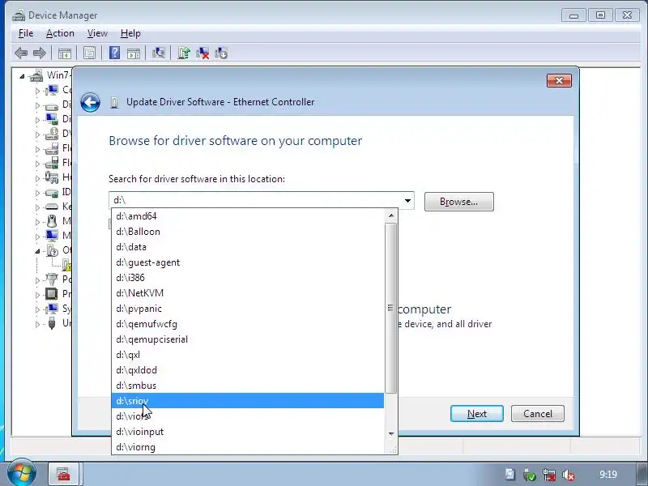Image resolution: width=648 pixels, height=486 pixels.
Task: Select d:\NetKVM from the path list
Action: [x=248, y=293]
